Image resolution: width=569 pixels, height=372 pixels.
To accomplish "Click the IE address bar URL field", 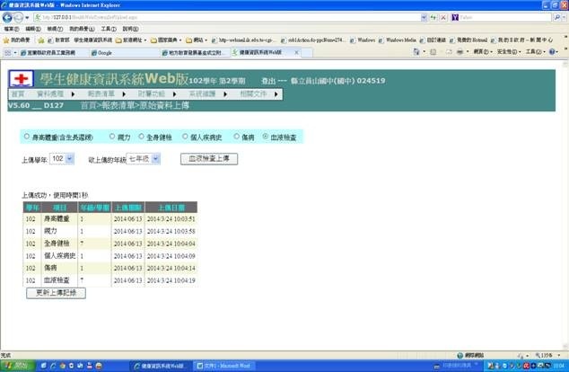I will coord(224,17).
